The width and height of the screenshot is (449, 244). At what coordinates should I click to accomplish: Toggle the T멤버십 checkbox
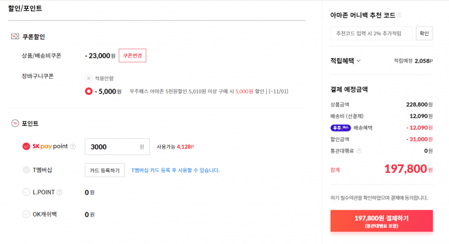[26, 170]
